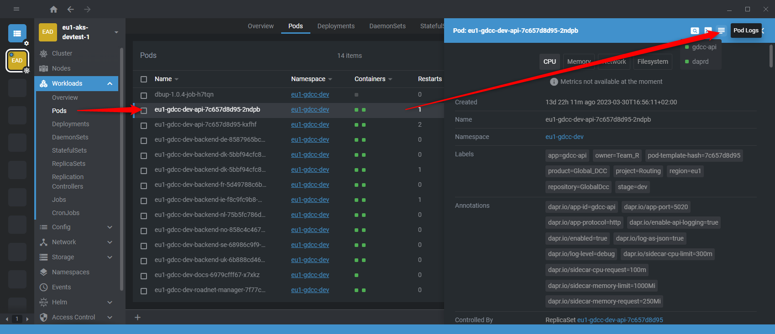Viewport: 775px width, 334px height.
Task: Open the namespace link in the eu1-gdcc-dev-docs row
Action: click(310, 275)
